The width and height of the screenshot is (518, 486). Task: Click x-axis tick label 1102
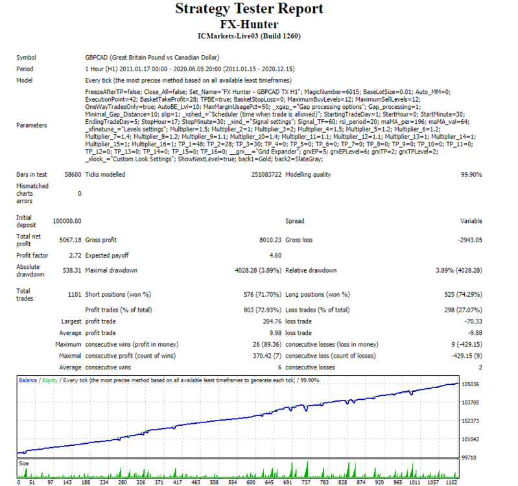click(451, 482)
